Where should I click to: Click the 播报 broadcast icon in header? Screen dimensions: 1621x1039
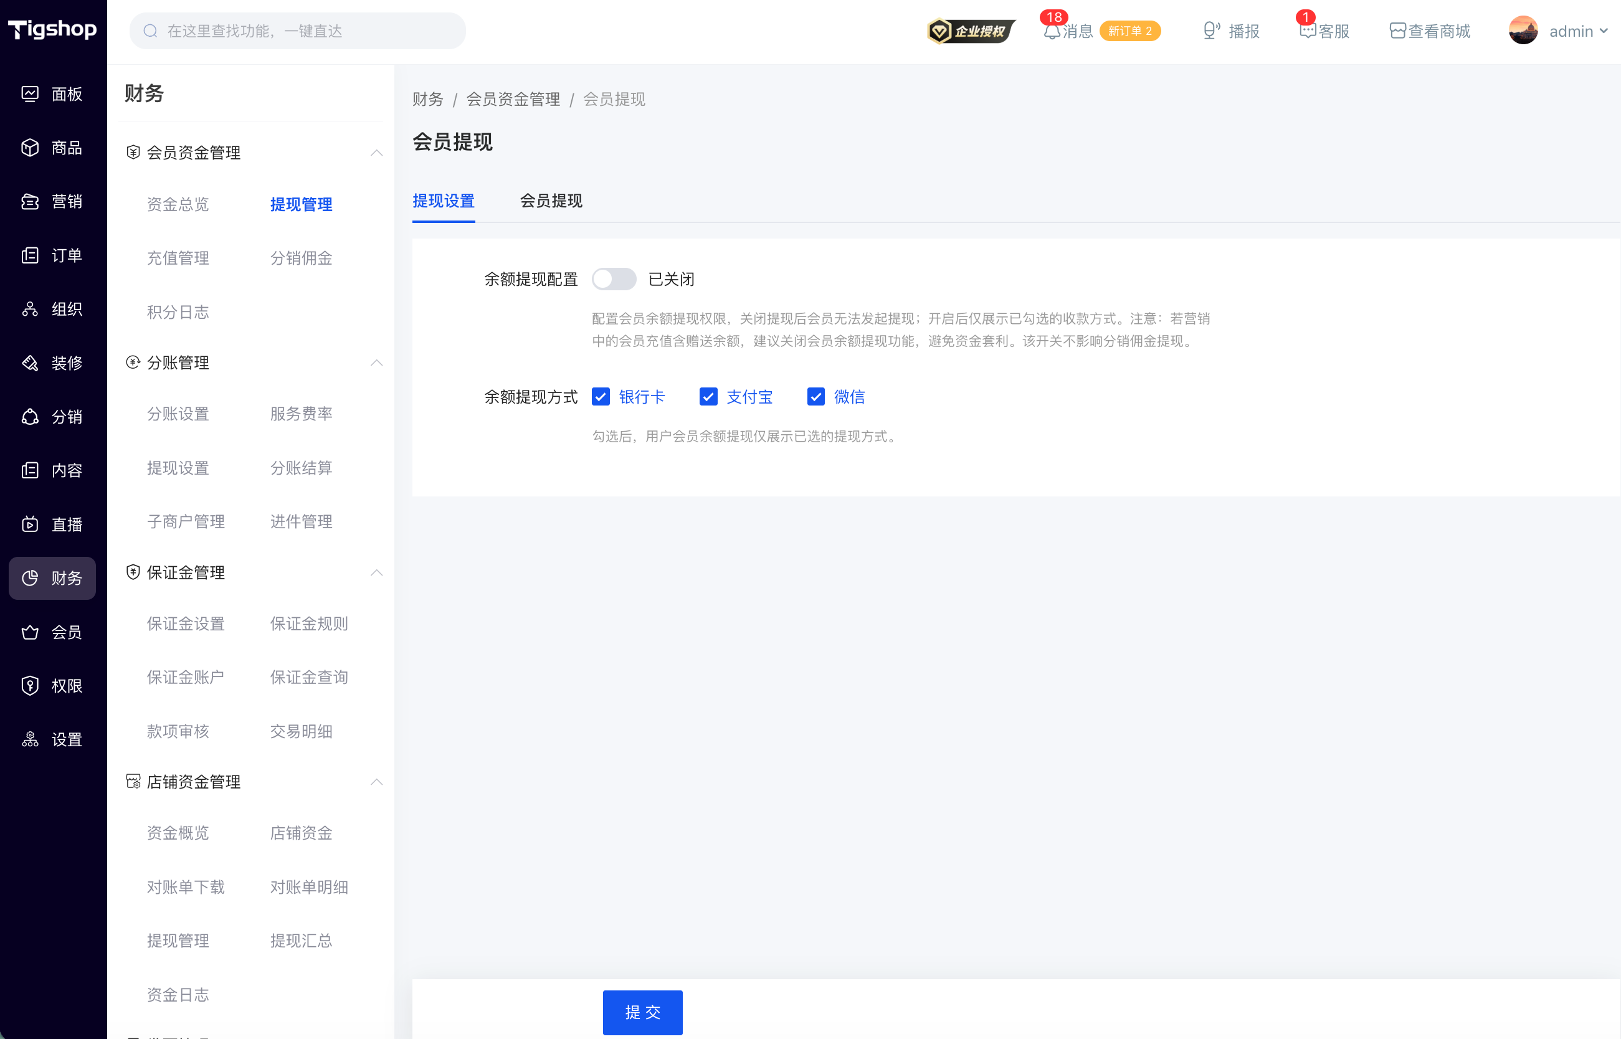click(1211, 31)
